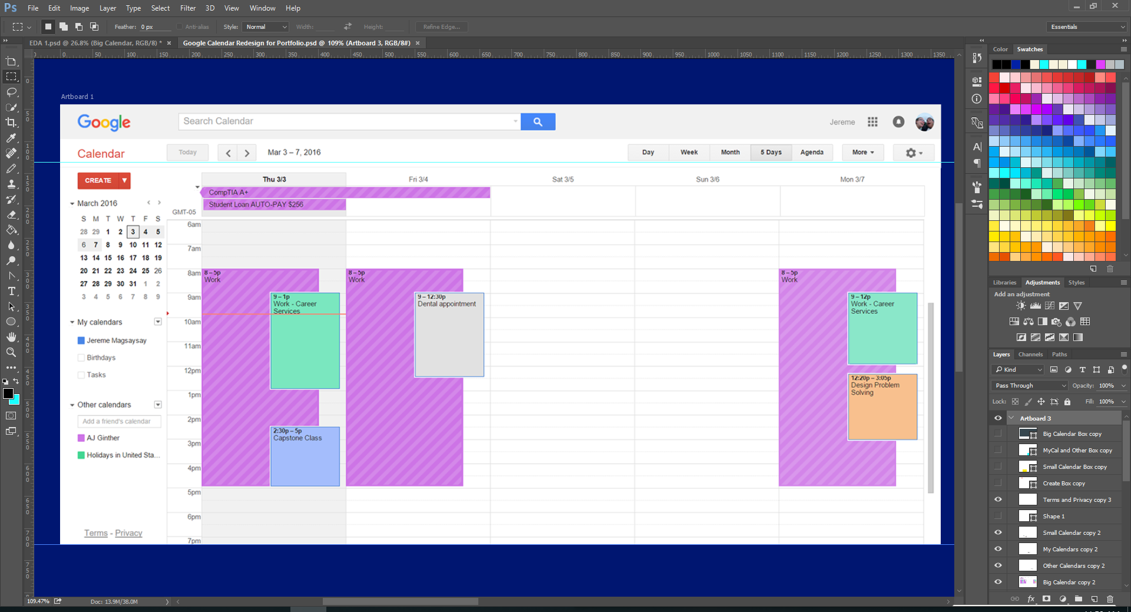This screenshot has width=1131, height=612.
Task: Open the Layers panel flyout menu
Action: click(x=1123, y=355)
